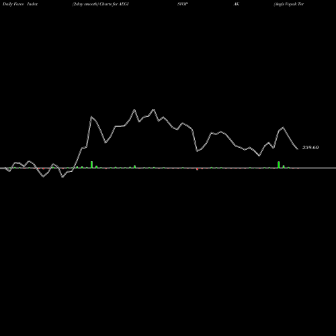Click the '(Aegis Vopak Ter' header text
This screenshot has height=336, width=336.
pos(289,4)
